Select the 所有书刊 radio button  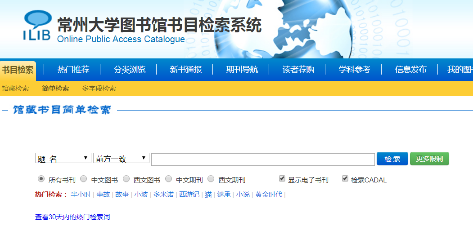click(x=41, y=179)
